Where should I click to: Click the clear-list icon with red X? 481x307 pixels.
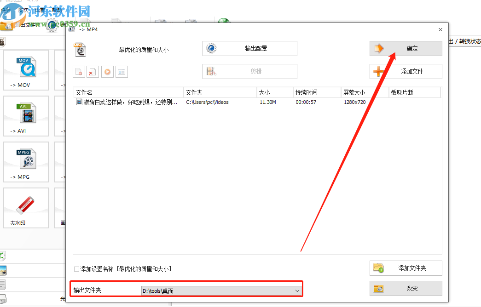coord(93,72)
